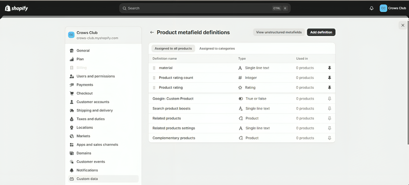Unpin the material definition
The width and height of the screenshot is (409, 185).
pyautogui.click(x=330, y=68)
